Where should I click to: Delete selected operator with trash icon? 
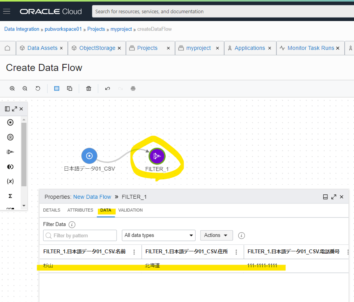click(89, 88)
